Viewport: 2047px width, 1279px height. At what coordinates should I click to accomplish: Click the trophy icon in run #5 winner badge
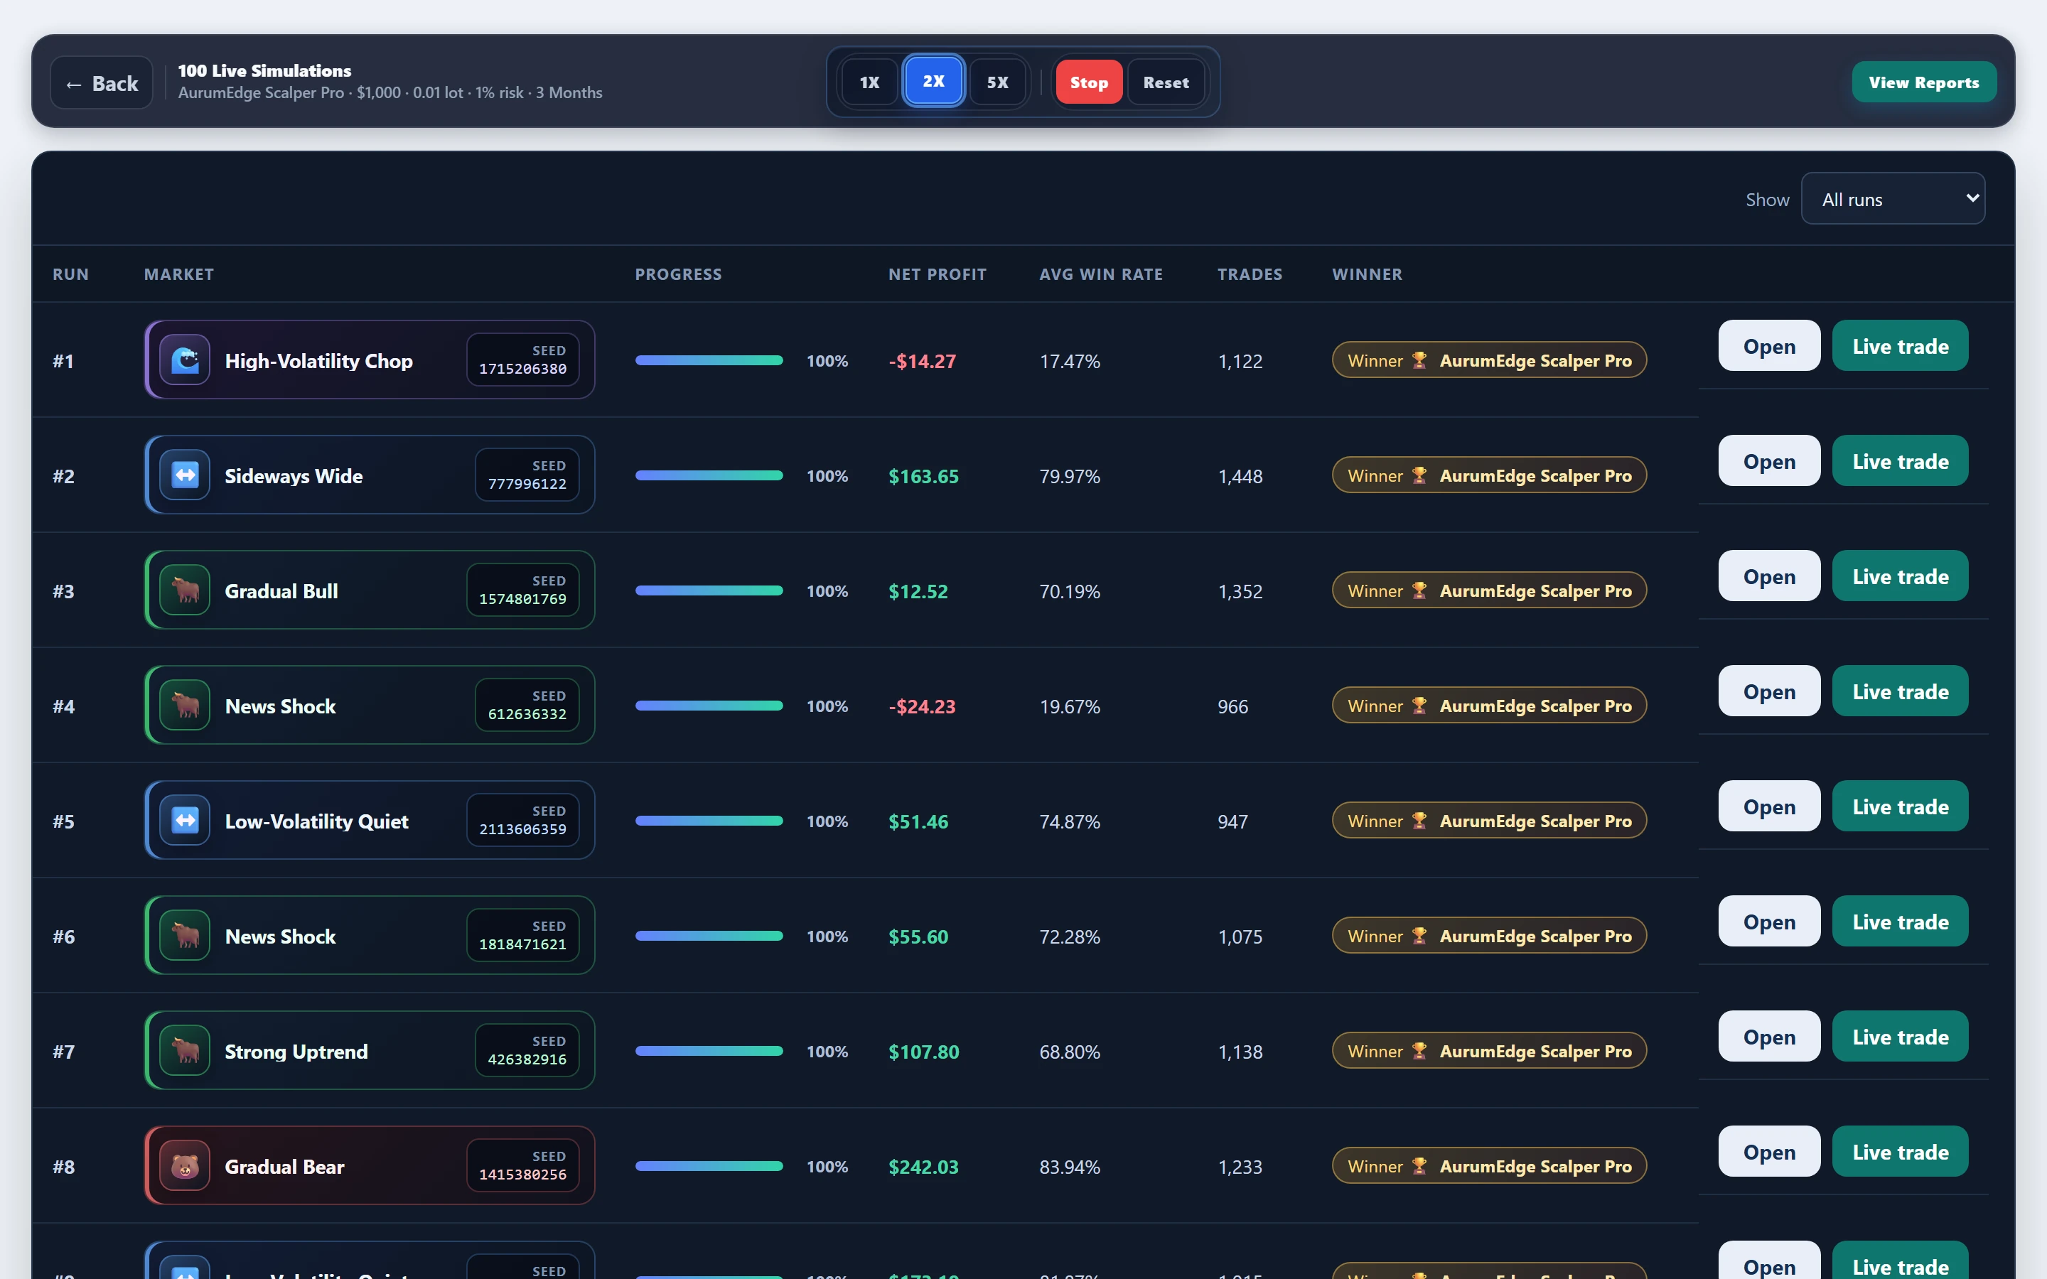coord(1419,821)
